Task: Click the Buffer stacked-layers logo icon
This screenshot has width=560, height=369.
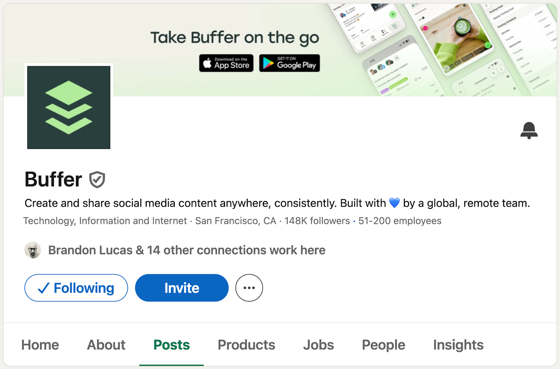Action: click(69, 107)
